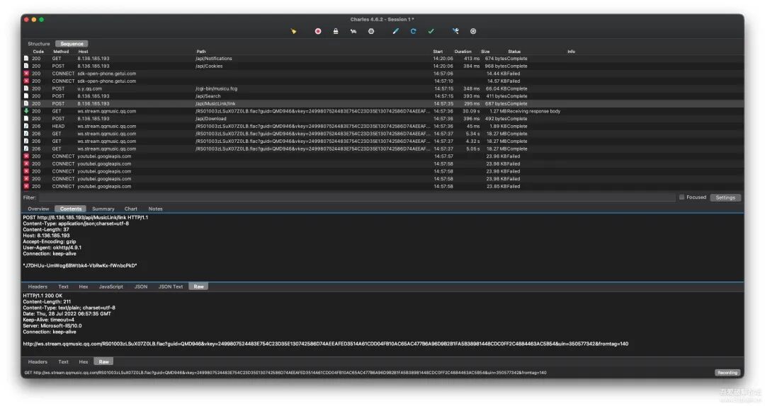Click the failed red X icon at 14:57:06
Viewport: 765px width, 406px height.
(26, 74)
